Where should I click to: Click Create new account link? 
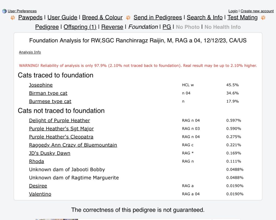point(257,11)
